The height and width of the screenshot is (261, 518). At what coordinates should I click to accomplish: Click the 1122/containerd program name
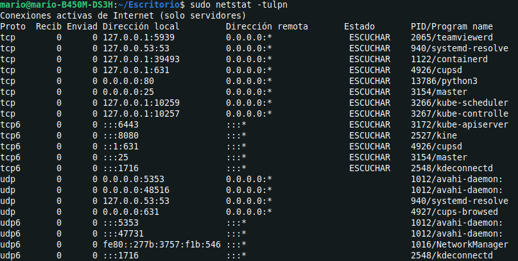tap(449, 59)
